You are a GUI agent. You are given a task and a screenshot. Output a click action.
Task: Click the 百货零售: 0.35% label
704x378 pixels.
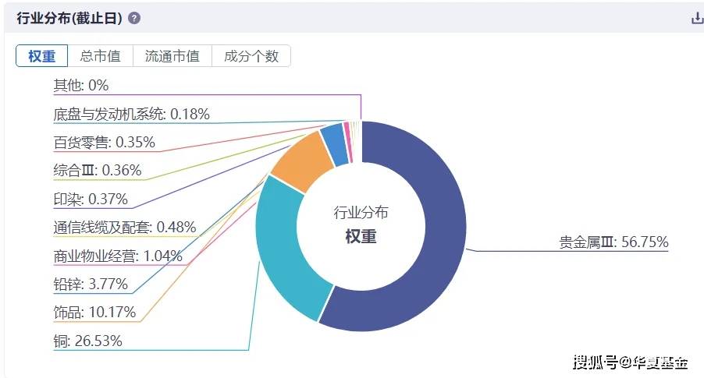(x=105, y=142)
